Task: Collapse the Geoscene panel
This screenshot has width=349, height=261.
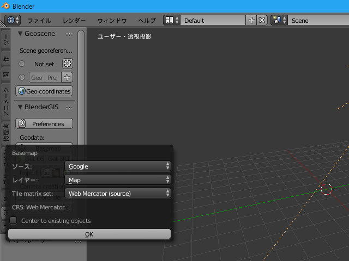Action: 20,34
